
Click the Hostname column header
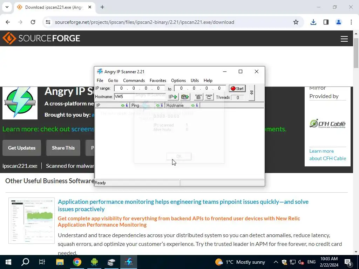[182, 105]
